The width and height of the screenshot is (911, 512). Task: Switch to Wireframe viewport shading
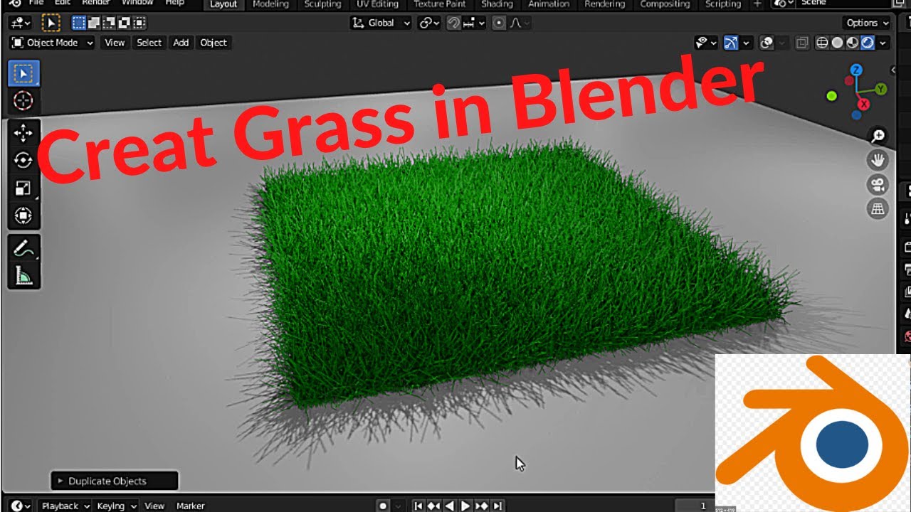point(822,43)
